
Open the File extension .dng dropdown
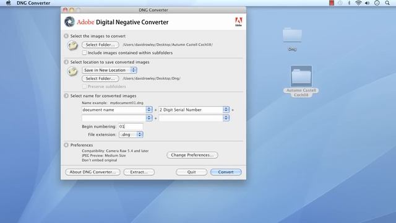(131, 134)
